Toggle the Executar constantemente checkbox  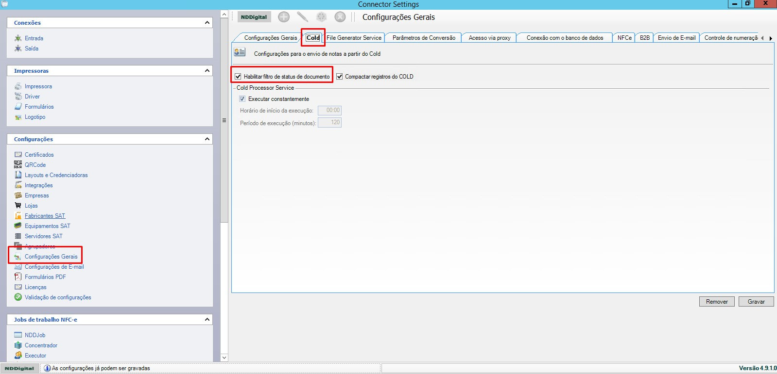242,99
